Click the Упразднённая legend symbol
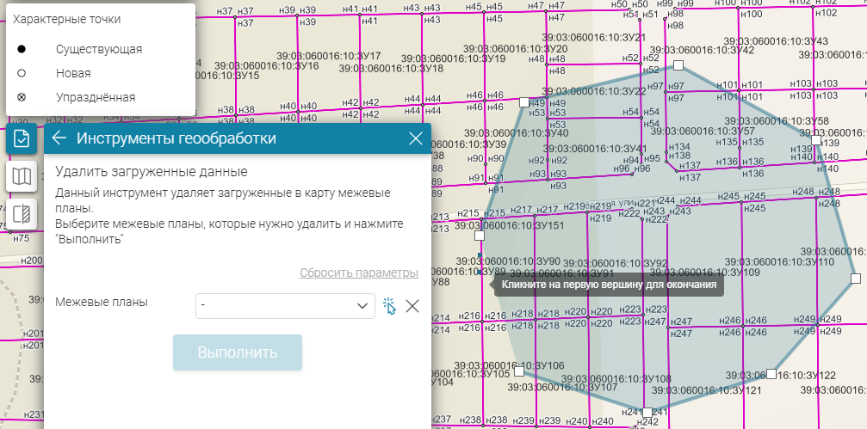Image resolution: width=867 pixels, height=429 pixels. [x=22, y=97]
